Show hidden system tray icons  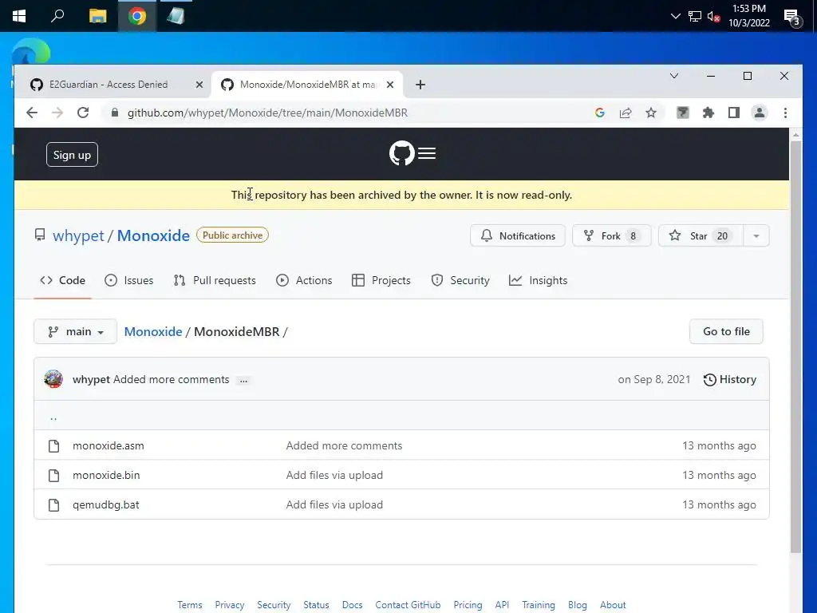(675, 16)
